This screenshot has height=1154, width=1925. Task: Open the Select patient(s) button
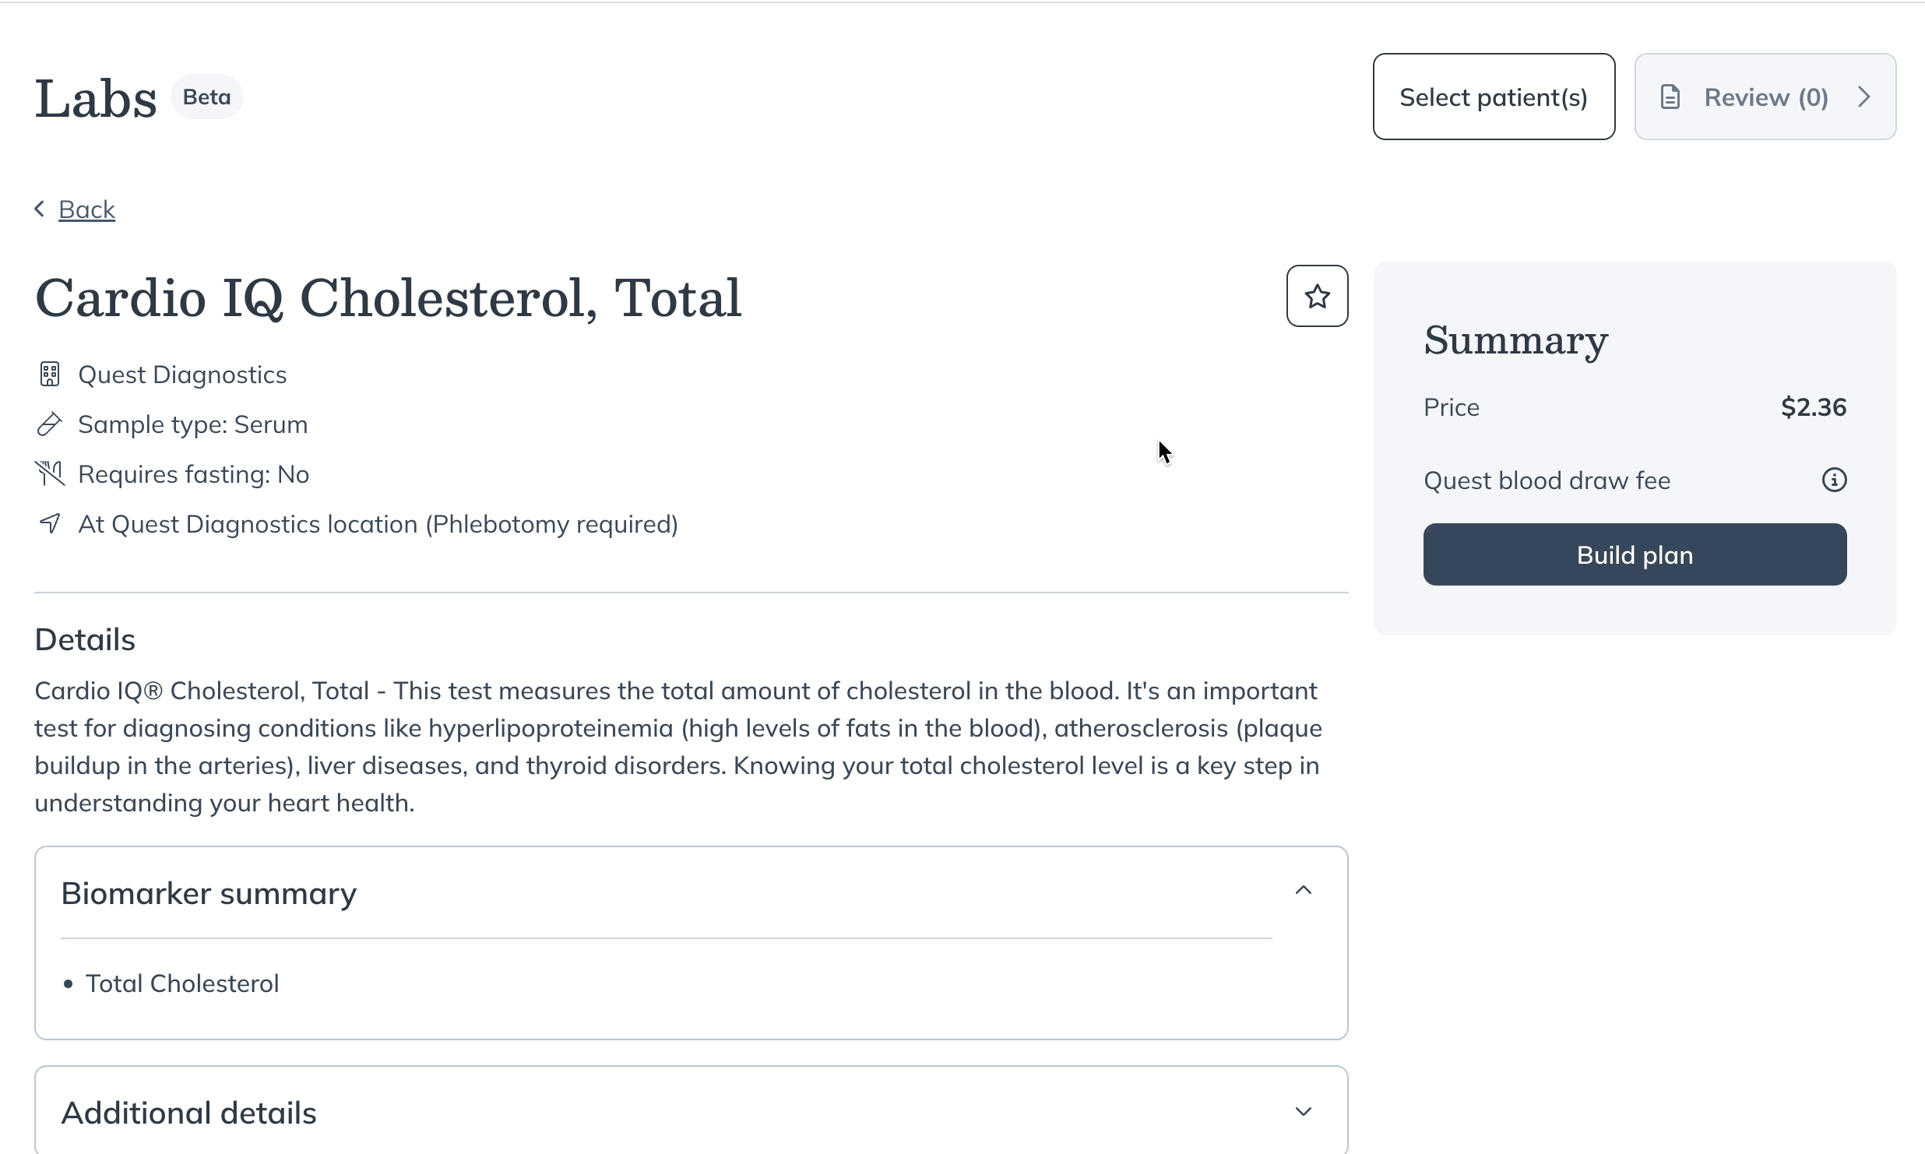point(1494,97)
